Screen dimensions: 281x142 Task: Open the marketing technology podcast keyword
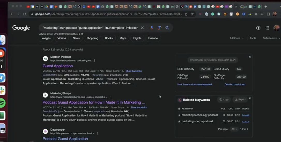(x=200, y=115)
